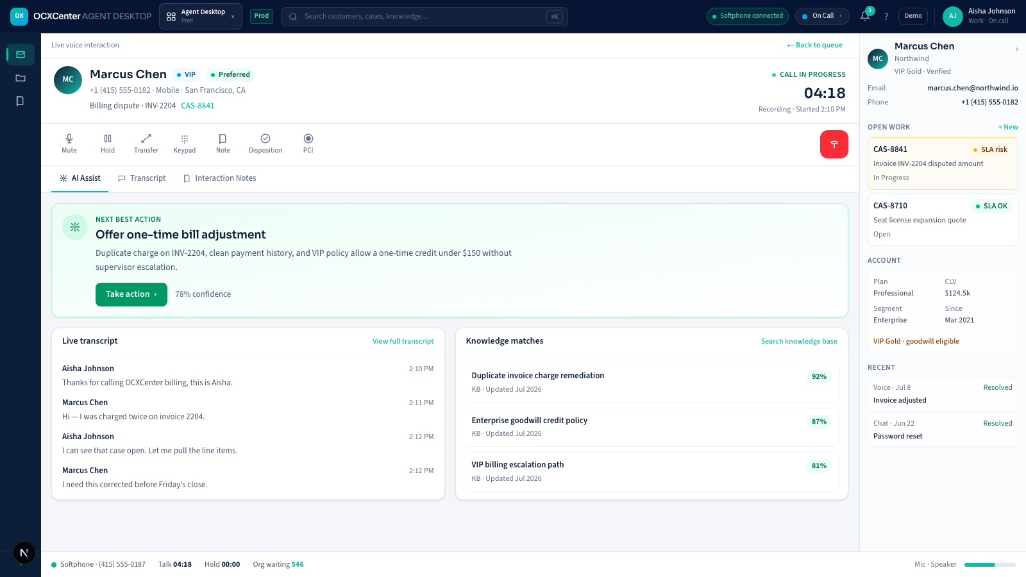The height and width of the screenshot is (577, 1026).
Task: Click the Preferred badge
Action: point(230,75)
